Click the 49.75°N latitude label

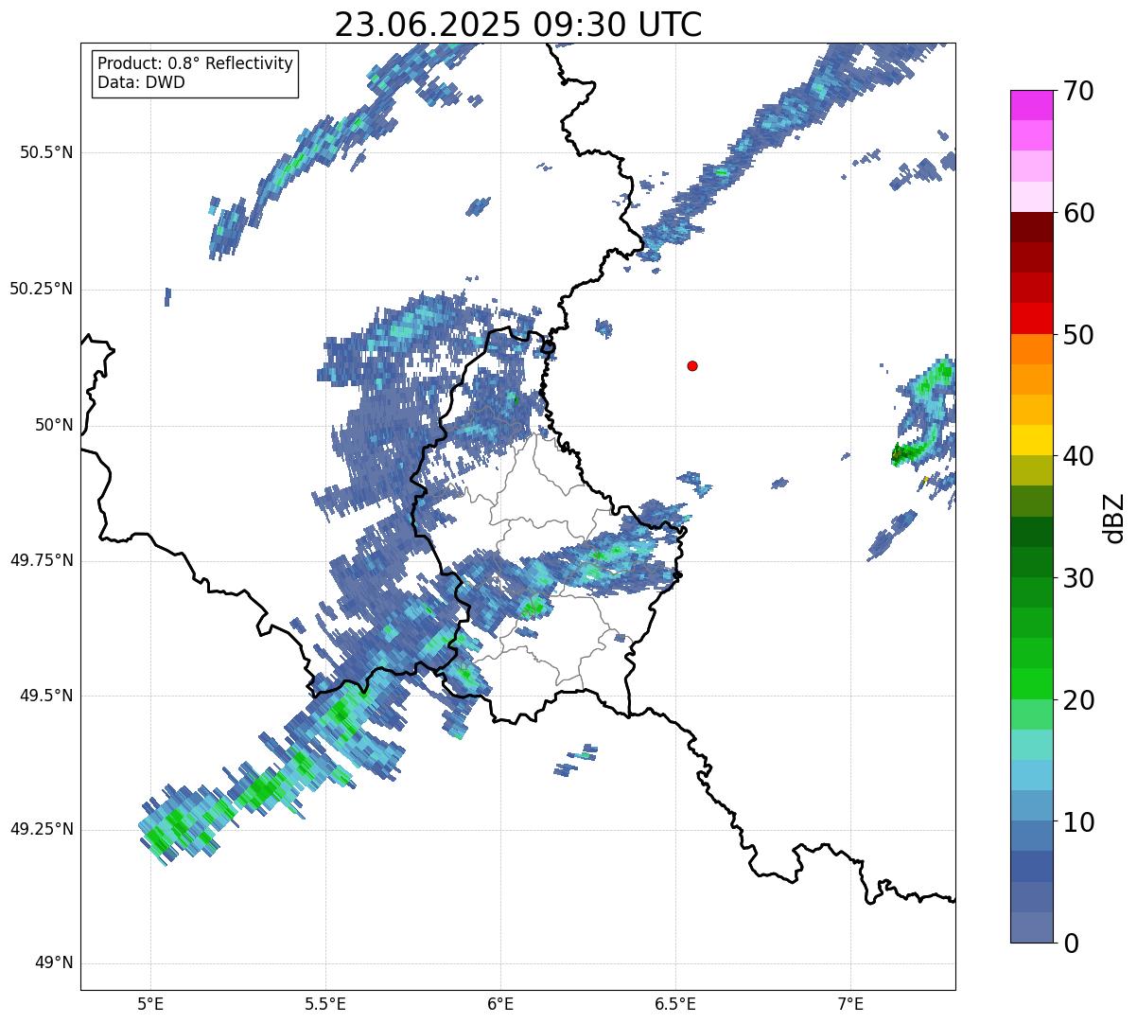[42, 560]
